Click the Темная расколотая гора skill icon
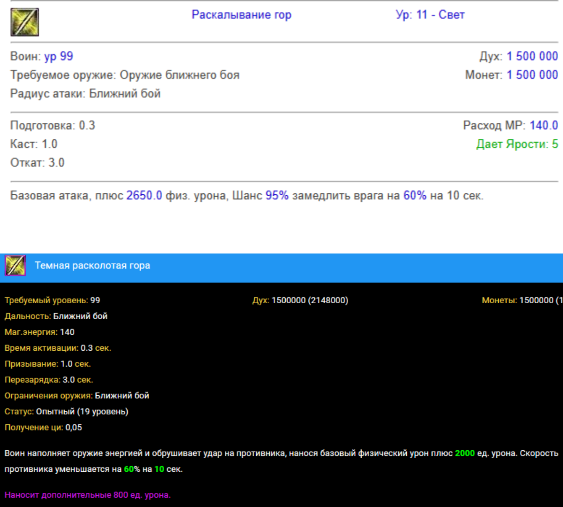This screenshot has width=563, height=507. (x=15, y=266)
